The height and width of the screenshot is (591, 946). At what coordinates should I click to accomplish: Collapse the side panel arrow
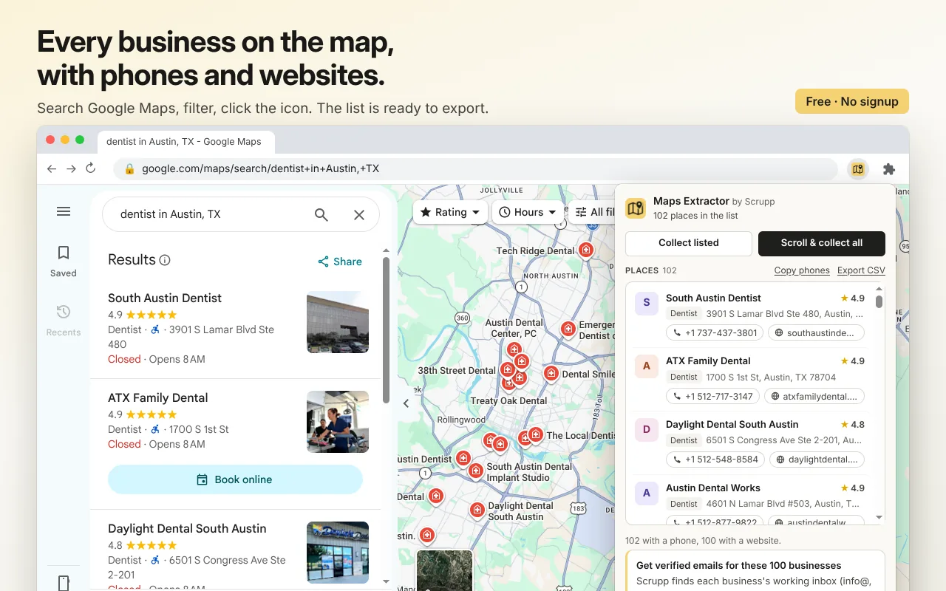[406, 403]
